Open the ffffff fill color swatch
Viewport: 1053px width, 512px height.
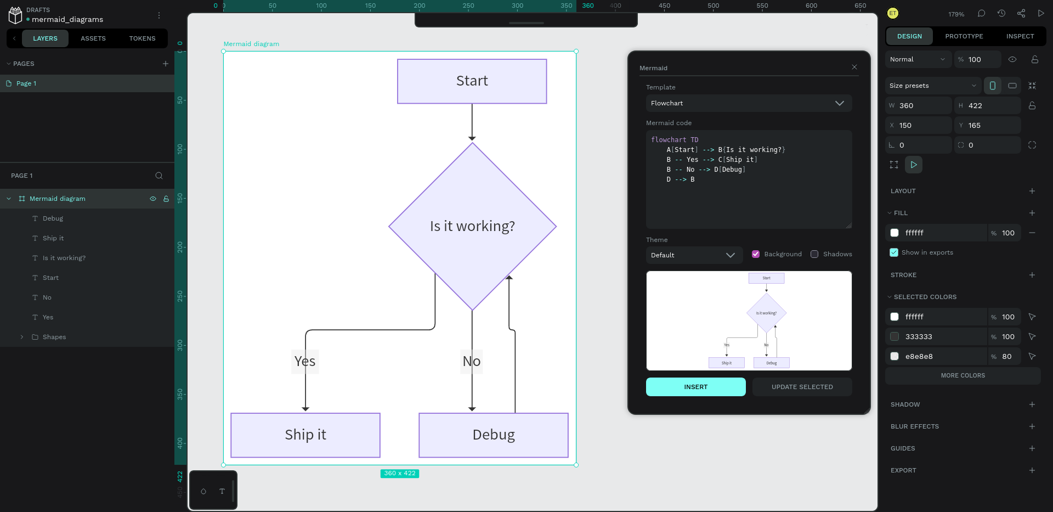[x=895, y=233]
